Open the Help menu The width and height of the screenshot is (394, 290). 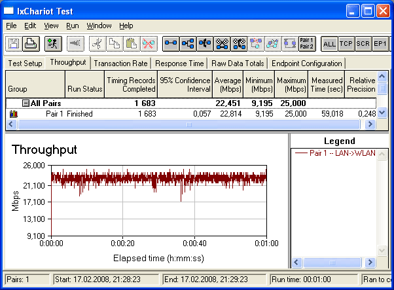click(x=126, y=26)
